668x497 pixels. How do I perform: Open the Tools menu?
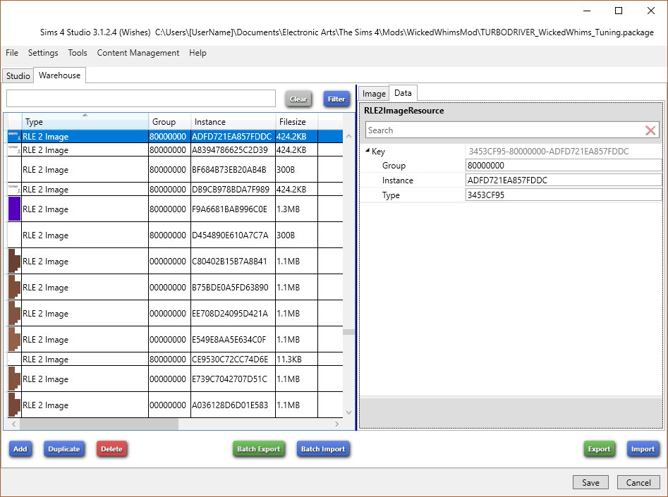pos(78,53)
